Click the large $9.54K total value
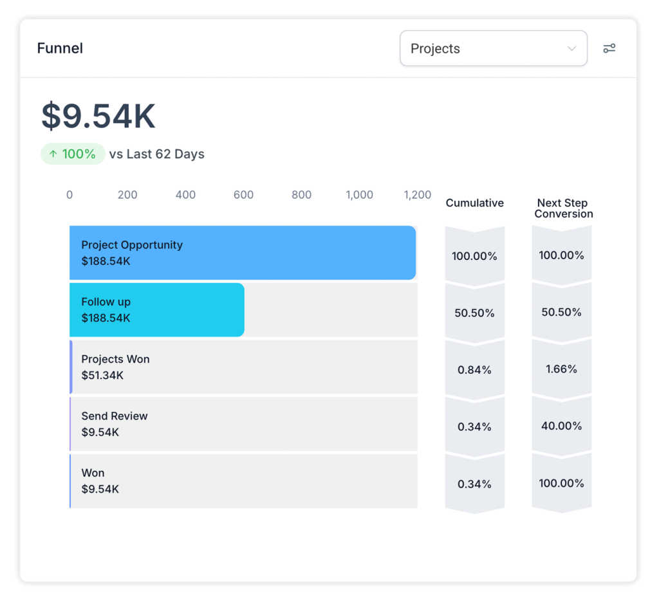Viewport: 659px width, 606px height. click(98, 116)
